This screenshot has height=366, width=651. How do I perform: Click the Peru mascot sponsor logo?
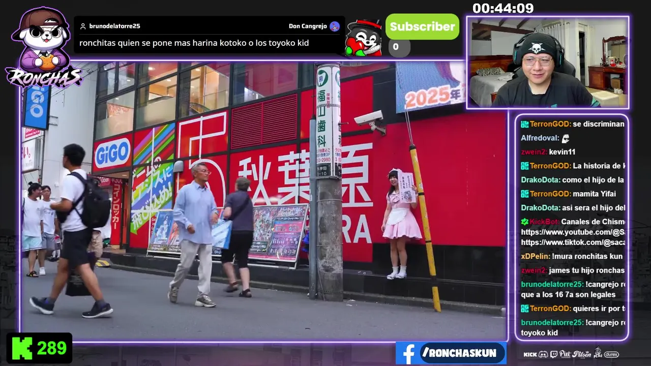[598, 353]
